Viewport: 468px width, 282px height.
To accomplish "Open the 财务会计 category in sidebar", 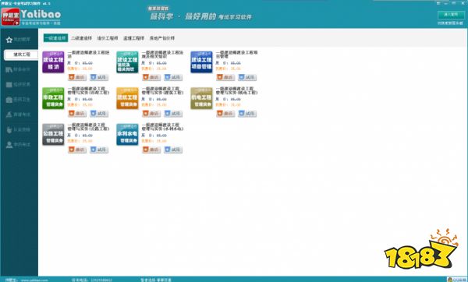I will 19,69.
